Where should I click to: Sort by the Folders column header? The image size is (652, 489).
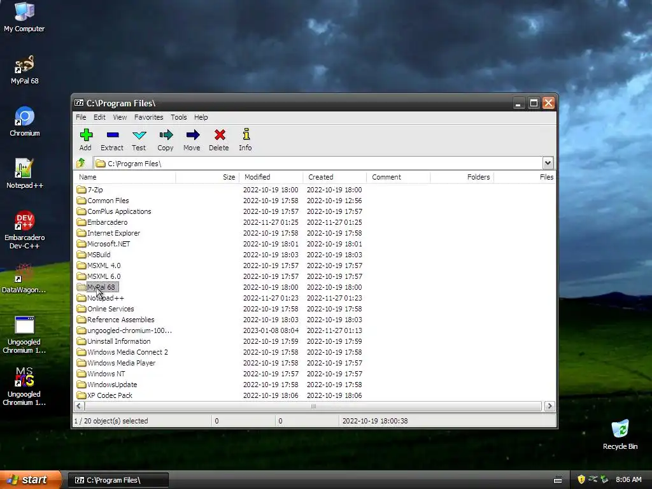point(462,177)
